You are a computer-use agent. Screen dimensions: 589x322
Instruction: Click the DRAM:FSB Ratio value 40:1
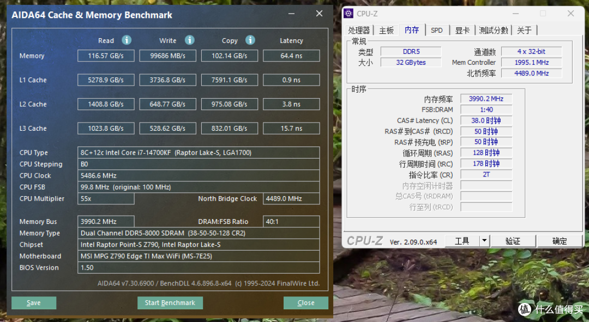pos(291,221)
